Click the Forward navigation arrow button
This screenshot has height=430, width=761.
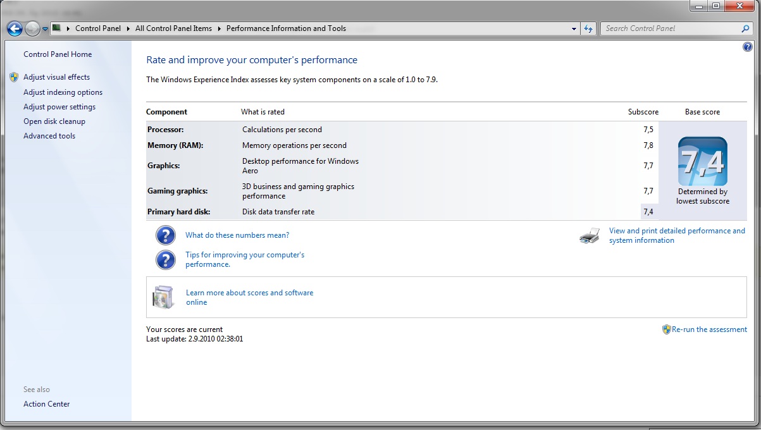coord(32,28)
